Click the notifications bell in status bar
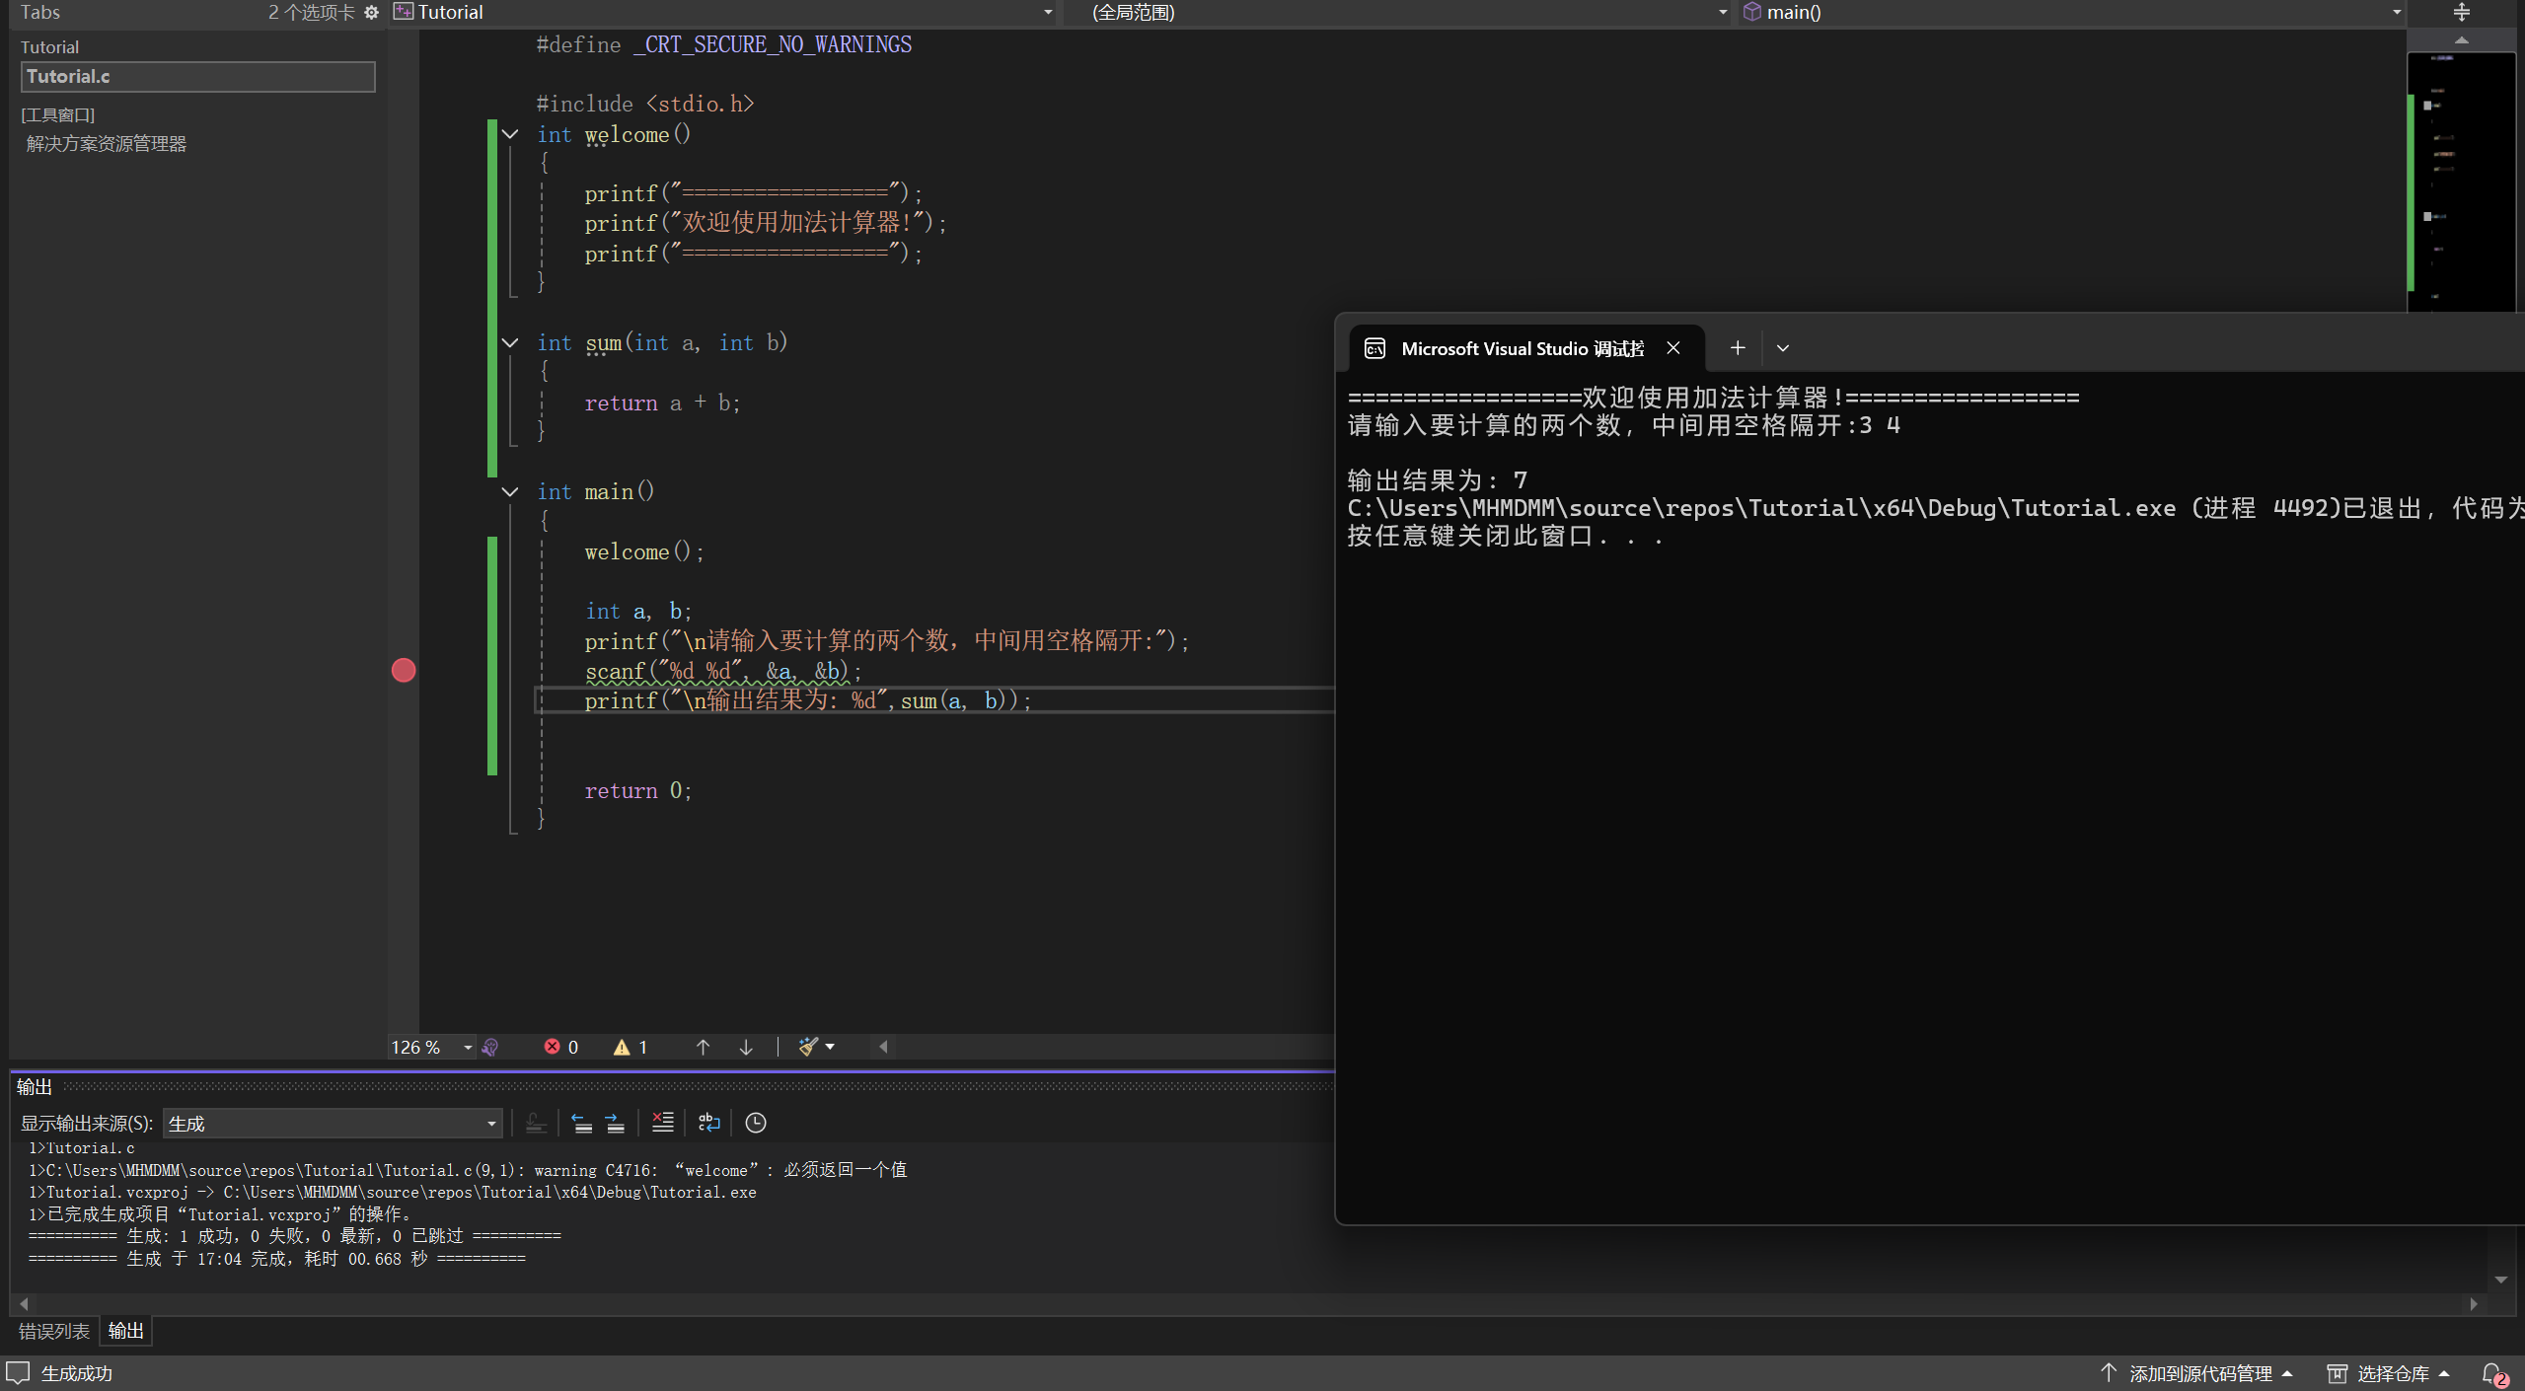Image resolution: width=2525 pixels, height=1391 pixels. click(2492, 1373)
